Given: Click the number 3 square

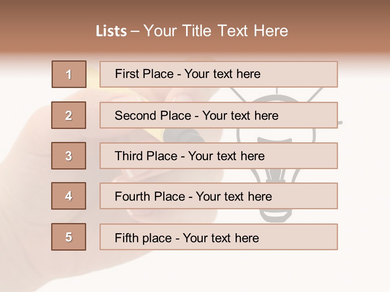Looking at the screenshot, I should pyautogui.click(x=69, y=156).
